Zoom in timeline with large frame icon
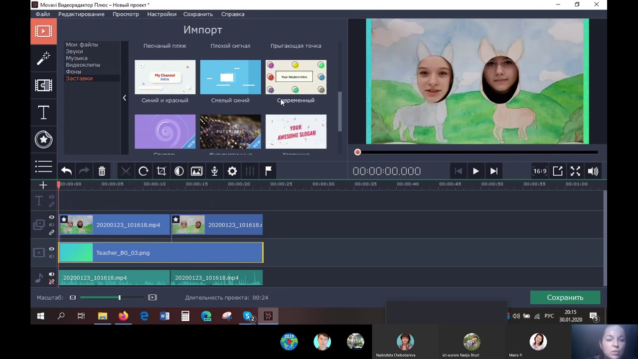638x359 pixels. [153, 298]
